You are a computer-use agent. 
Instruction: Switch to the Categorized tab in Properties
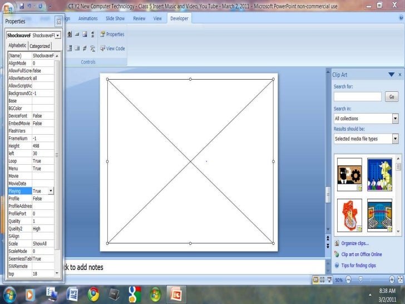[x=39, y=46]
